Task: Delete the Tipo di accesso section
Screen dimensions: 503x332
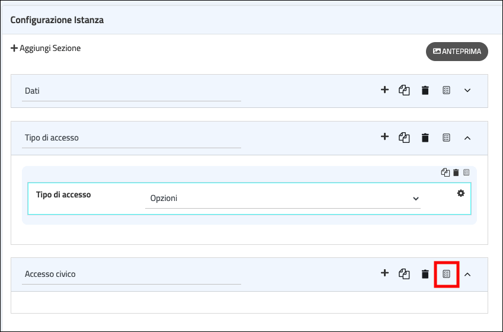Action: point(425,138)
